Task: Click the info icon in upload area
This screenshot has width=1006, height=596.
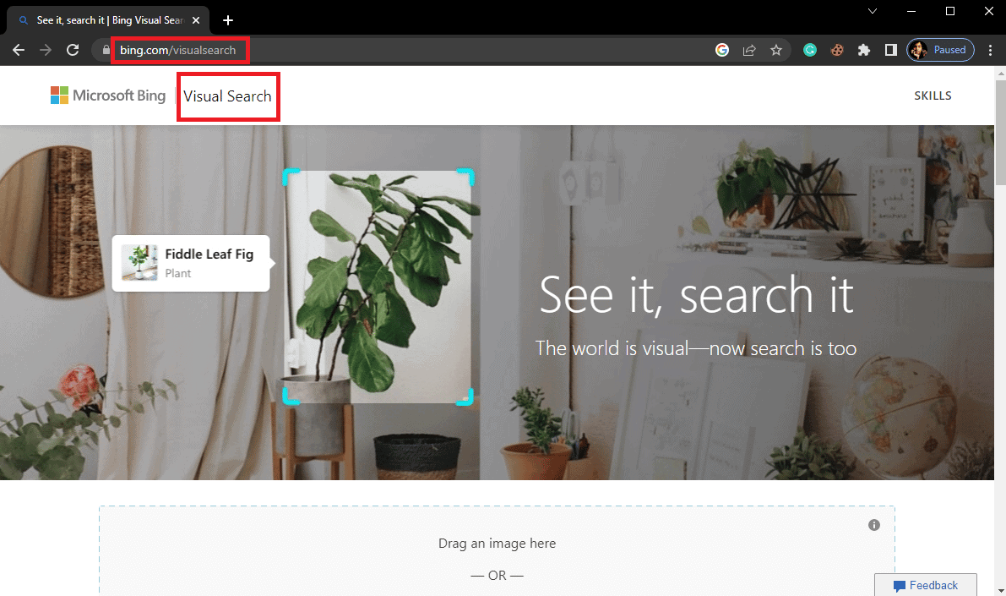Action: click(x=874, y=525)
